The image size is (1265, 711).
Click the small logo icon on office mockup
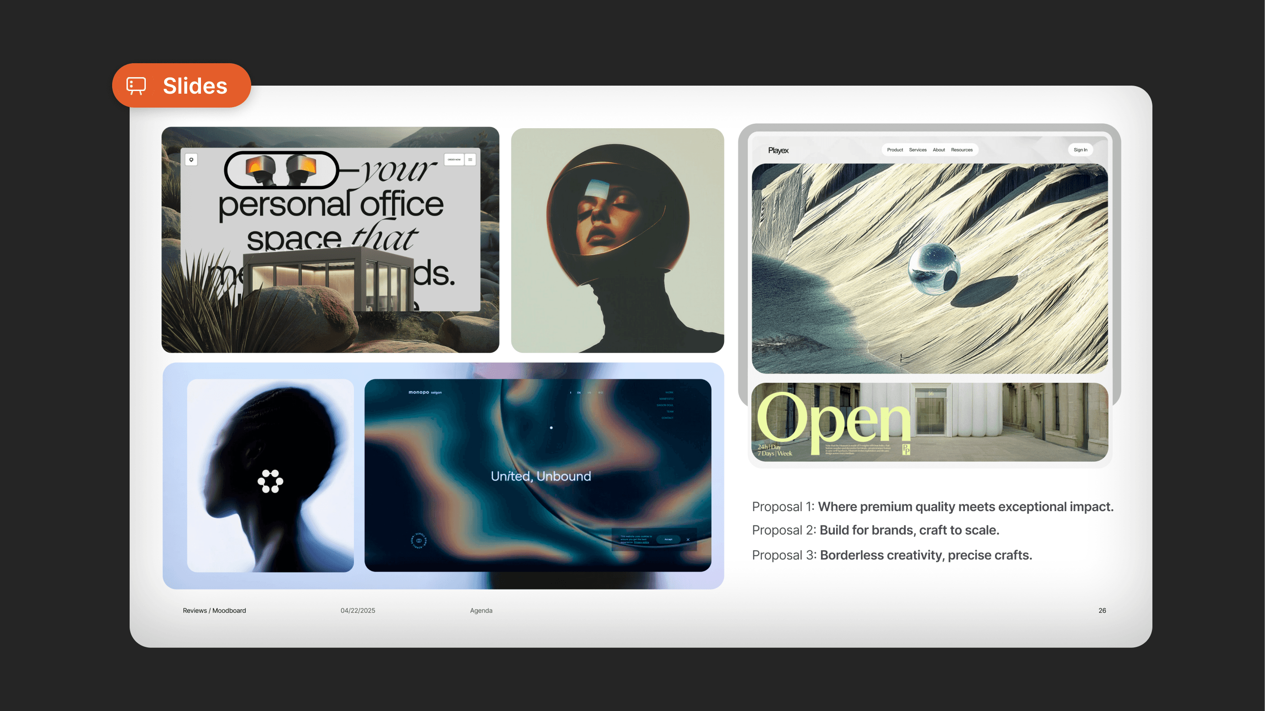pyautogui.click(x=192, y=160)
